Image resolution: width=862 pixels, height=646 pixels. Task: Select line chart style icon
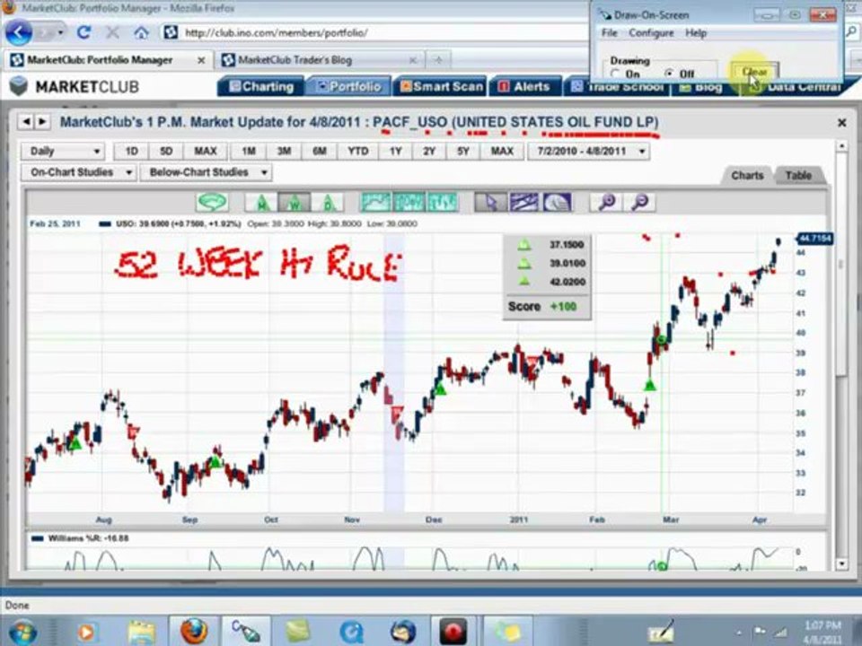point(375,202)
